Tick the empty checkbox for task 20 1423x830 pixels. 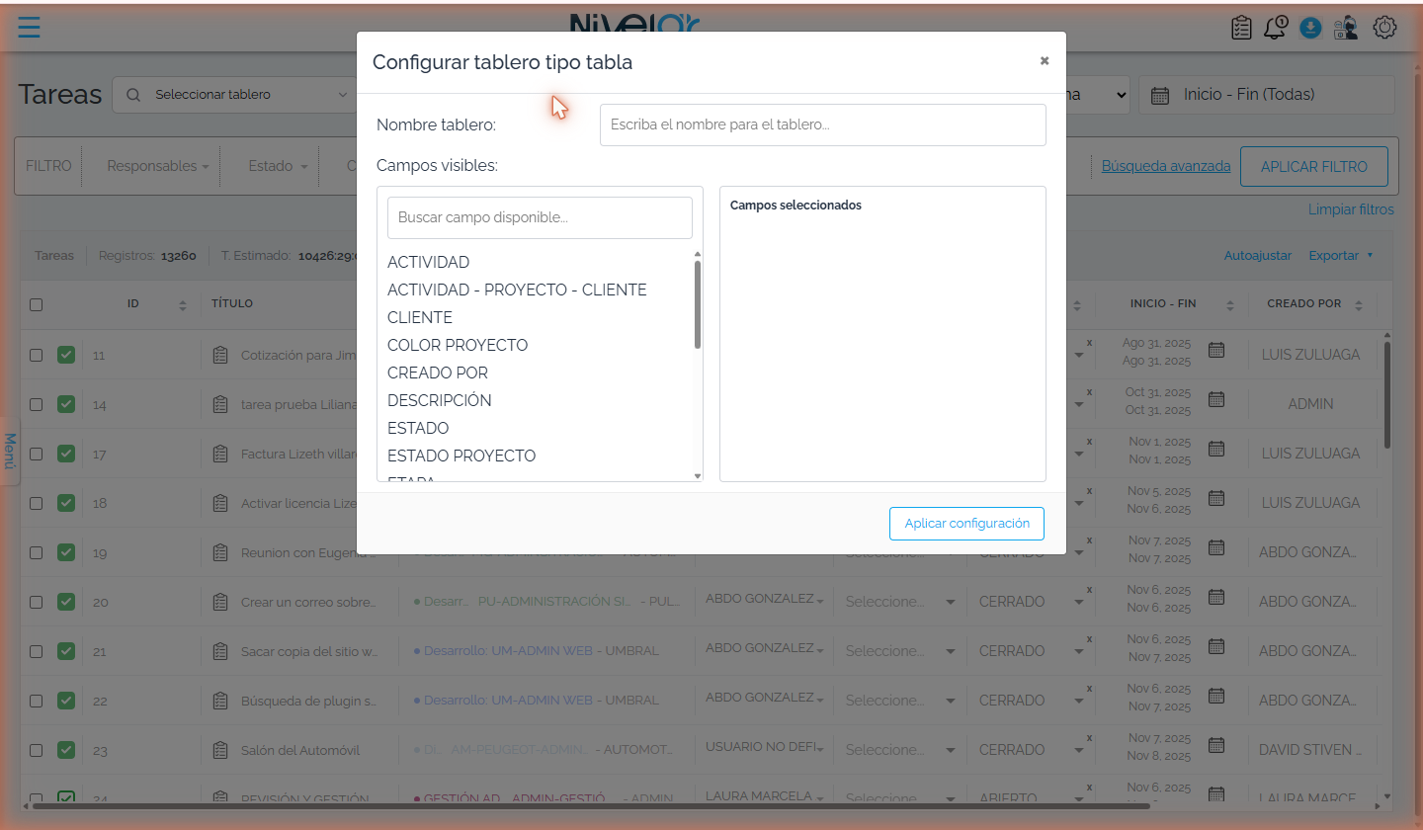tap(37, 602)
